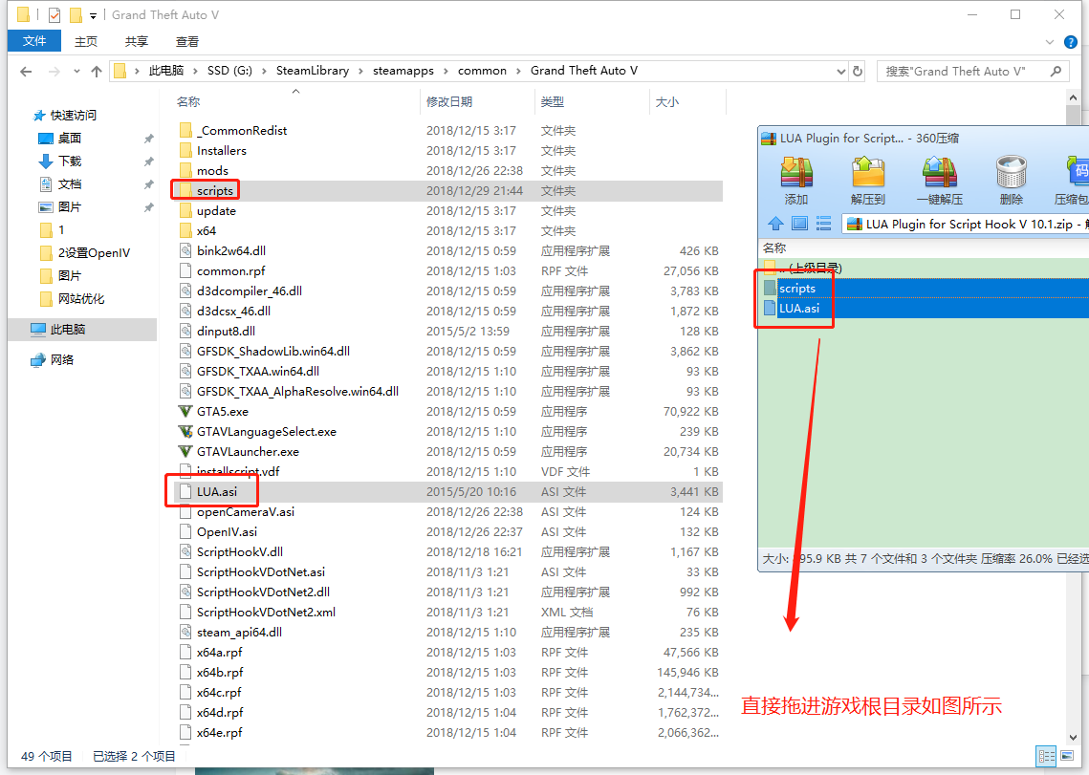This screenshot has height=775, width=1089.
Task: Click the 添加 (Add) icon in 360压缩
Action: (796, 181)
